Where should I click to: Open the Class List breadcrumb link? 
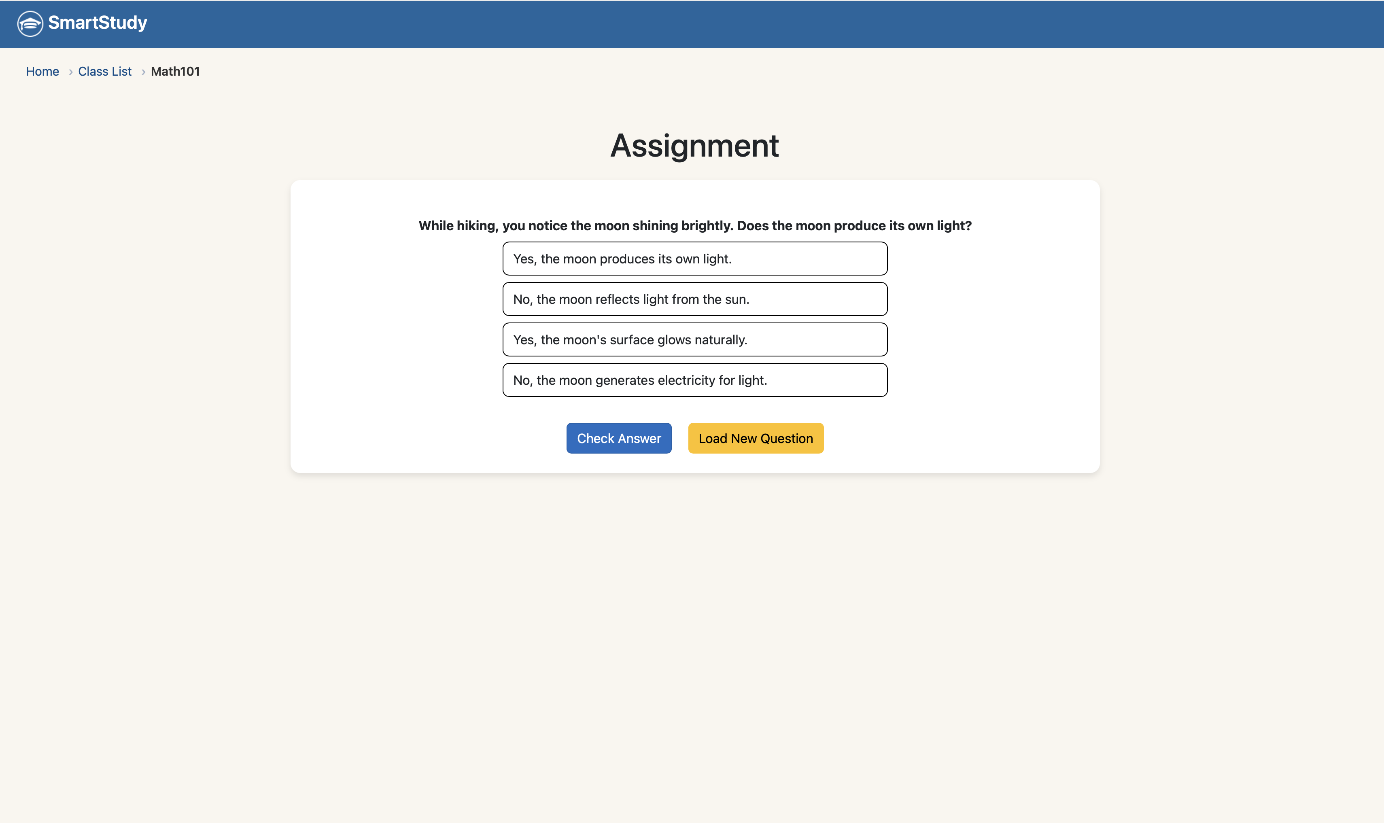point(105,72)
